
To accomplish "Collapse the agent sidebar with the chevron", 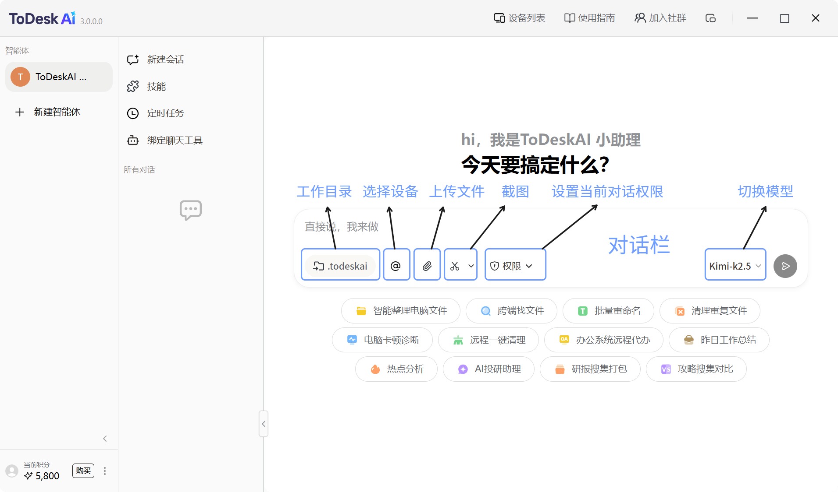I will point(105,439).
